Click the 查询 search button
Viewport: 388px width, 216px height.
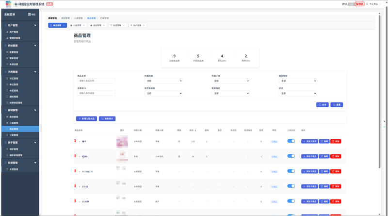coord(323,105)
